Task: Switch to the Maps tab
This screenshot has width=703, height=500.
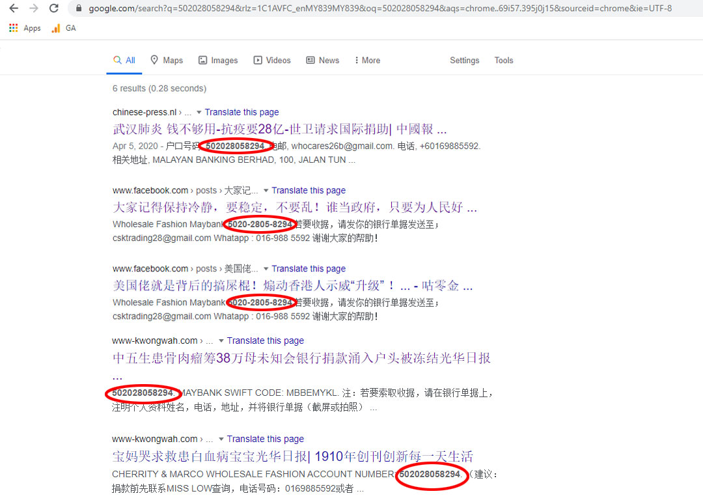Action: point(167,60)
